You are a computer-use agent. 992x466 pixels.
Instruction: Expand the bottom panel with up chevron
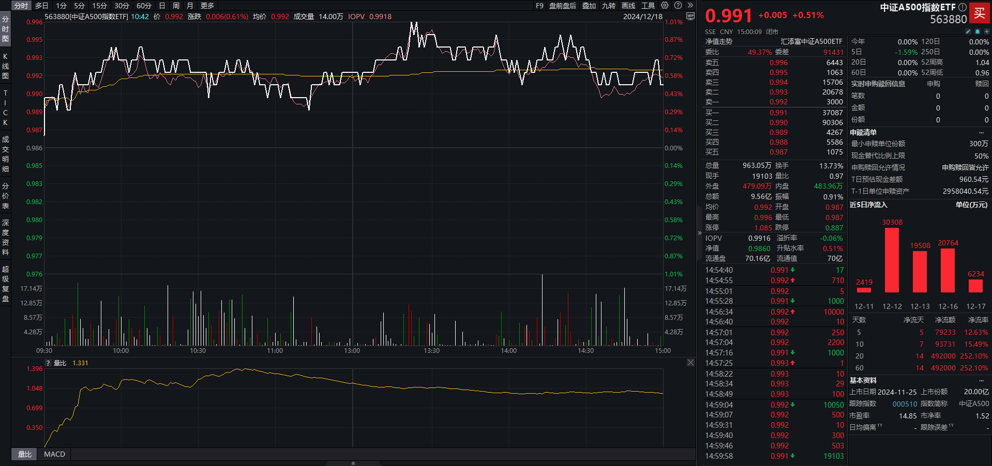(353, 463)
